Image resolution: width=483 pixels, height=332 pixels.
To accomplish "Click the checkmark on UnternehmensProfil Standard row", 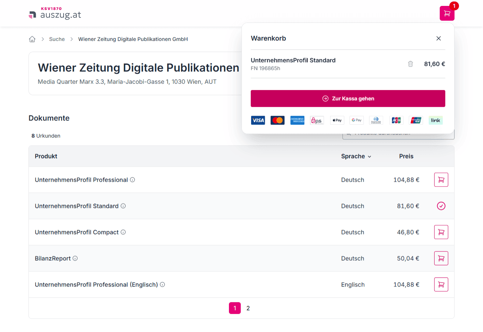I will pos(441,206).
